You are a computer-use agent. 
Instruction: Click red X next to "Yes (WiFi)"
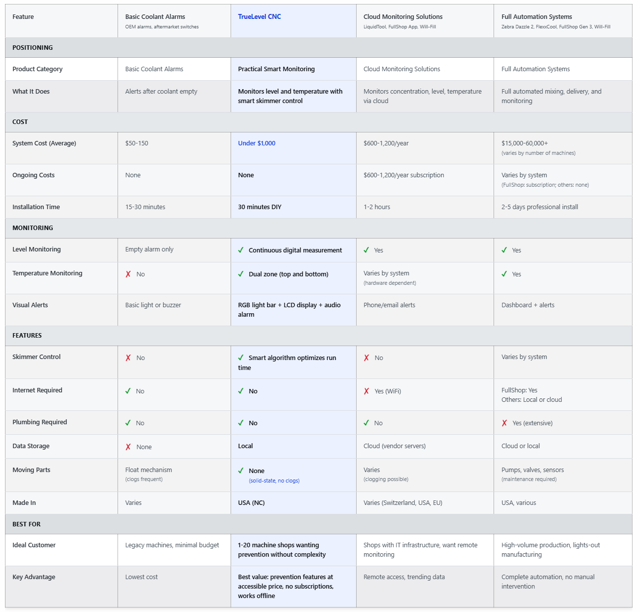367,391
